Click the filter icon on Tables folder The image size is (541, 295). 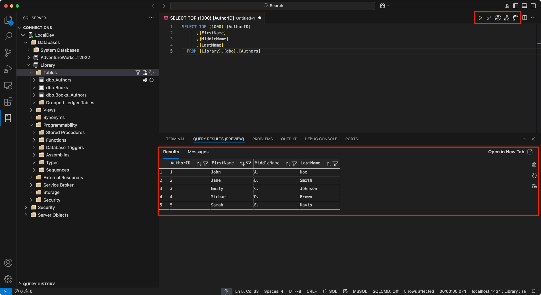click(138, 73)
